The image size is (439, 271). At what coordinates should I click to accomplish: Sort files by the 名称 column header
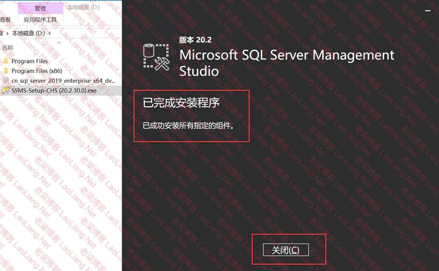tap(8, 48)
